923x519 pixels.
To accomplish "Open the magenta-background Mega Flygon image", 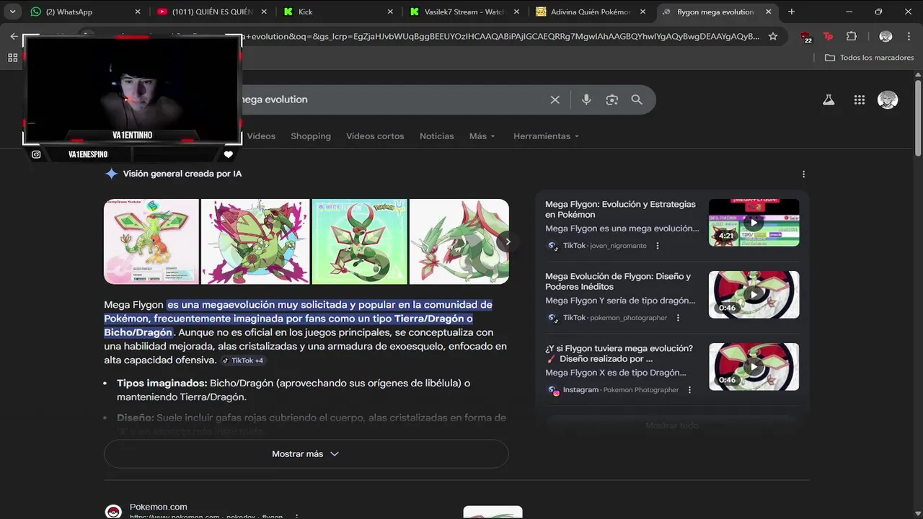I will tap(255, 241).
